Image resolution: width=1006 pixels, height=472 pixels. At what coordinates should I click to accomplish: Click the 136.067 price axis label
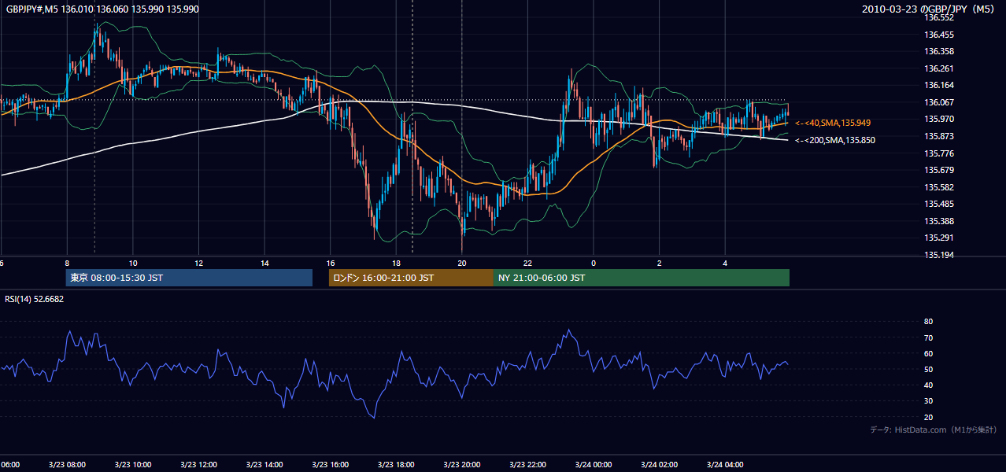pyautogui.click(x=938, y=102)
